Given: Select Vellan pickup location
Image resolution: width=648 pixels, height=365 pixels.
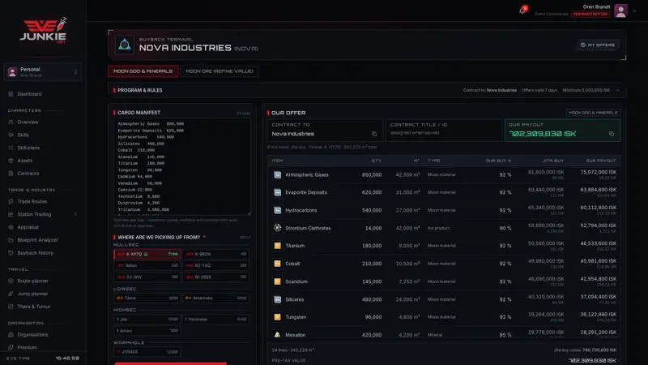Looking at the screenshot, I should click(147, 266).
